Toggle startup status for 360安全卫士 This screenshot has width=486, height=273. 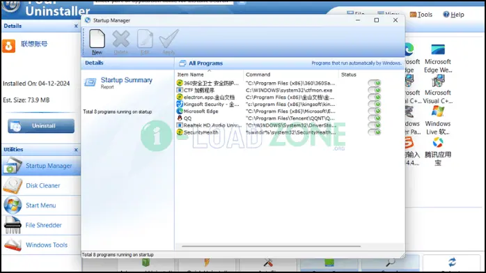(x=375, y=83)
